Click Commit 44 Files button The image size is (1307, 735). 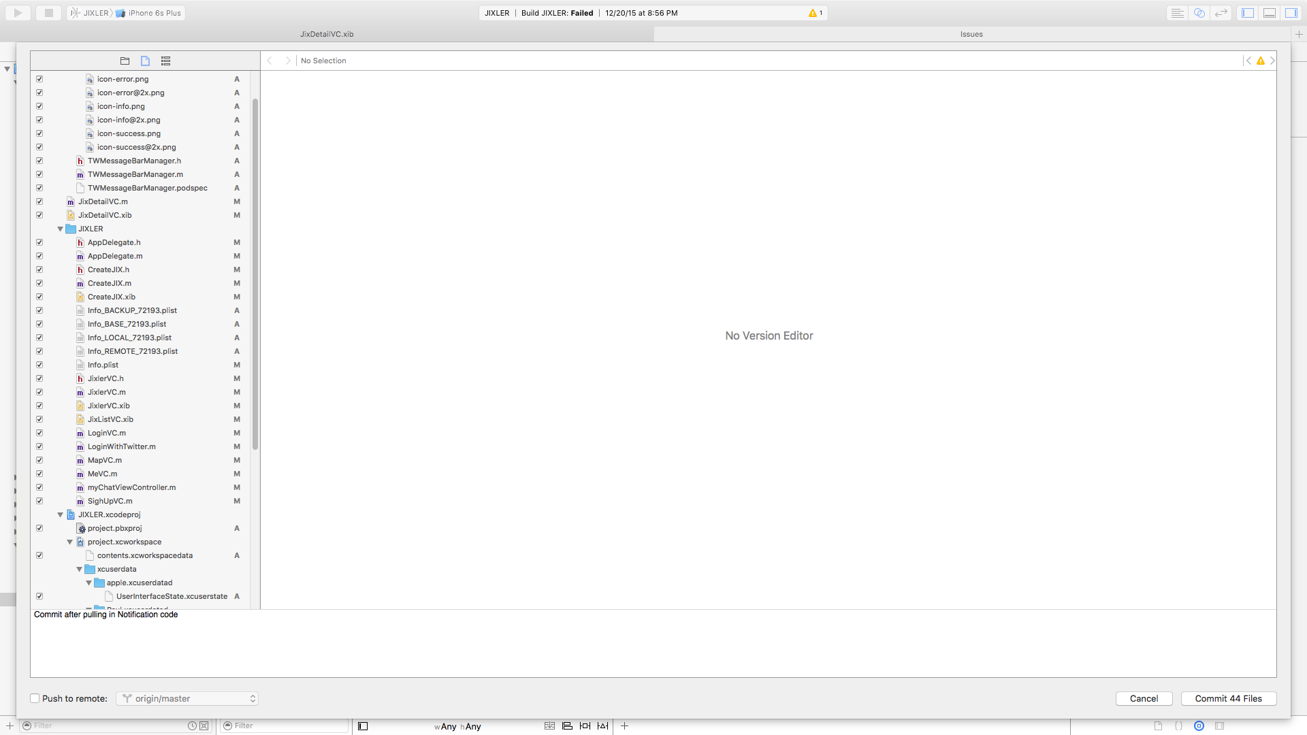click(x=1228, y=698)
